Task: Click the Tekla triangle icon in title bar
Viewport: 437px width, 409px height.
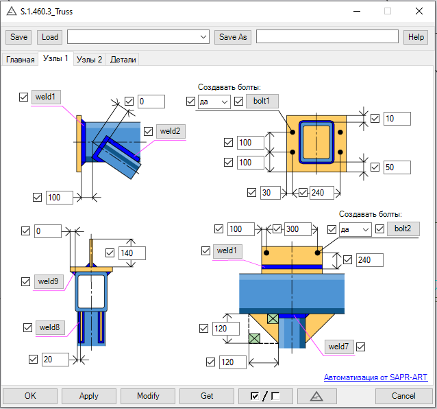Action: click(x=11, y=11)
